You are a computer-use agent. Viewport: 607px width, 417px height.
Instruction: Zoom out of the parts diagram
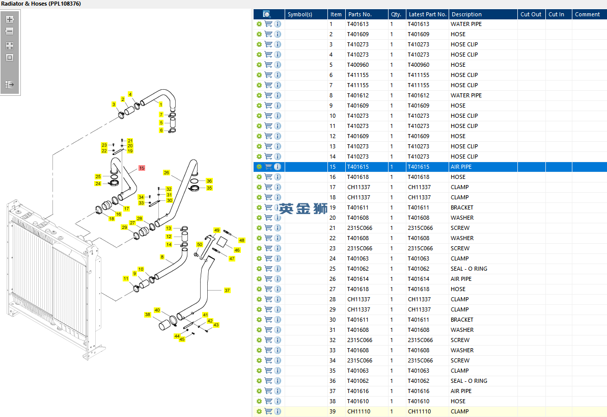click(x=10, y=31)
